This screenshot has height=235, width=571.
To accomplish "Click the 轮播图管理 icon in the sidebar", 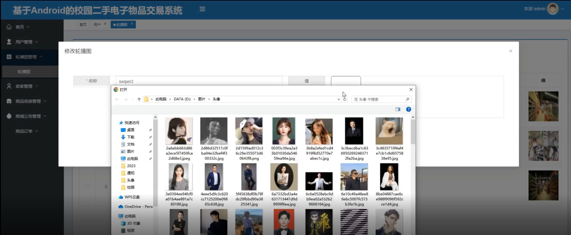I will click(9, 57).
